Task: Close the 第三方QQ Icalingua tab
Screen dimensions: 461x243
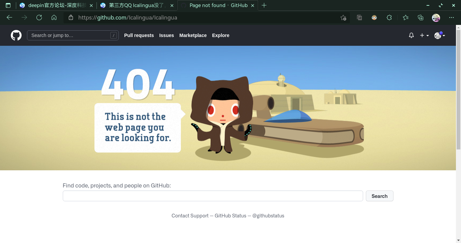Action: (172, 5)
